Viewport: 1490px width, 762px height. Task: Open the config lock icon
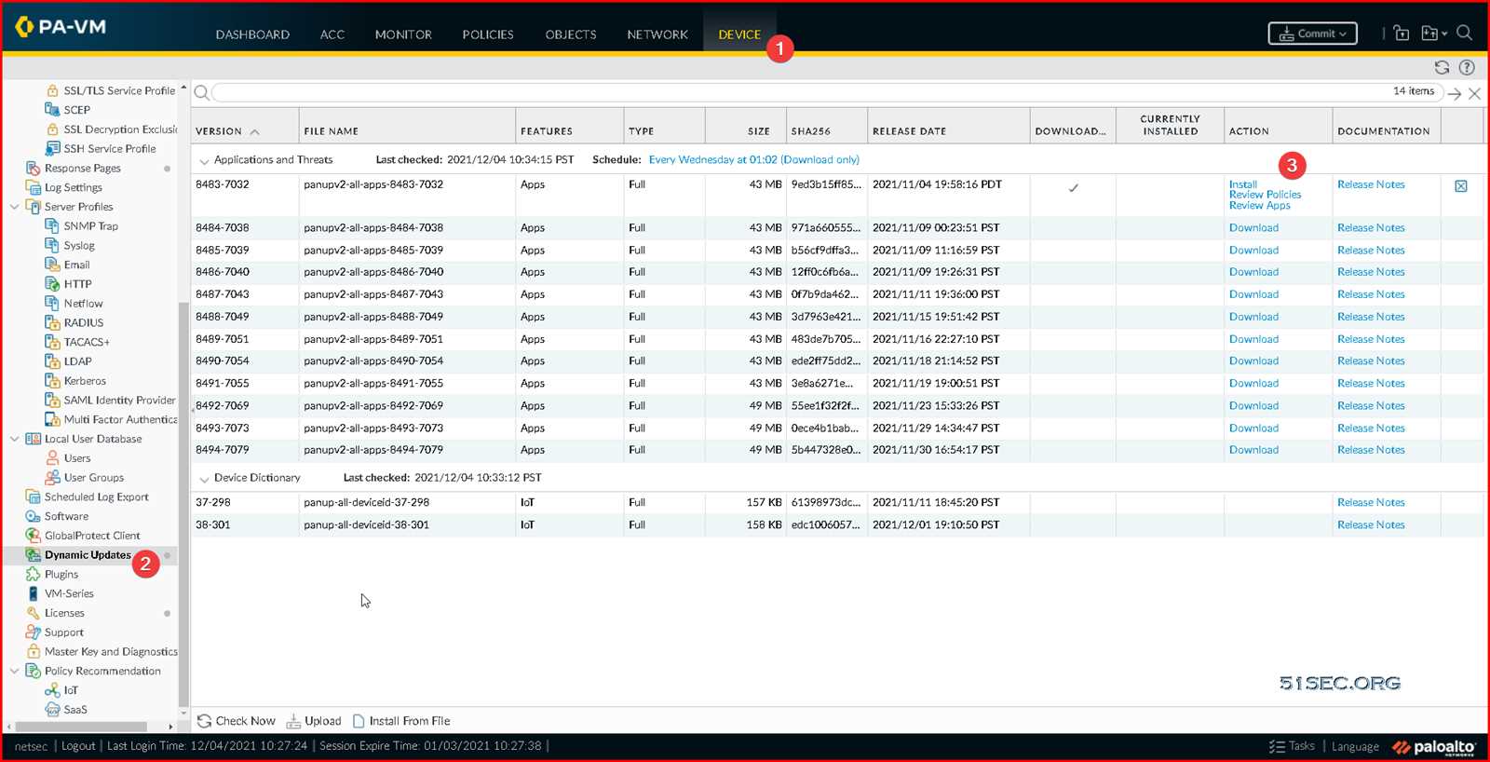[x=1402, y=34]
